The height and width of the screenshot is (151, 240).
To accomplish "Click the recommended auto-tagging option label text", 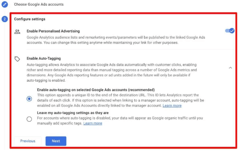I will (x=96, y=89).
